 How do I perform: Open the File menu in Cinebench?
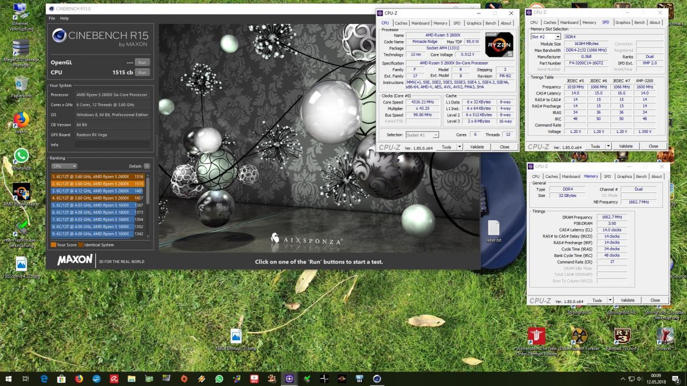pyautogui.click(x=52, y=18)
